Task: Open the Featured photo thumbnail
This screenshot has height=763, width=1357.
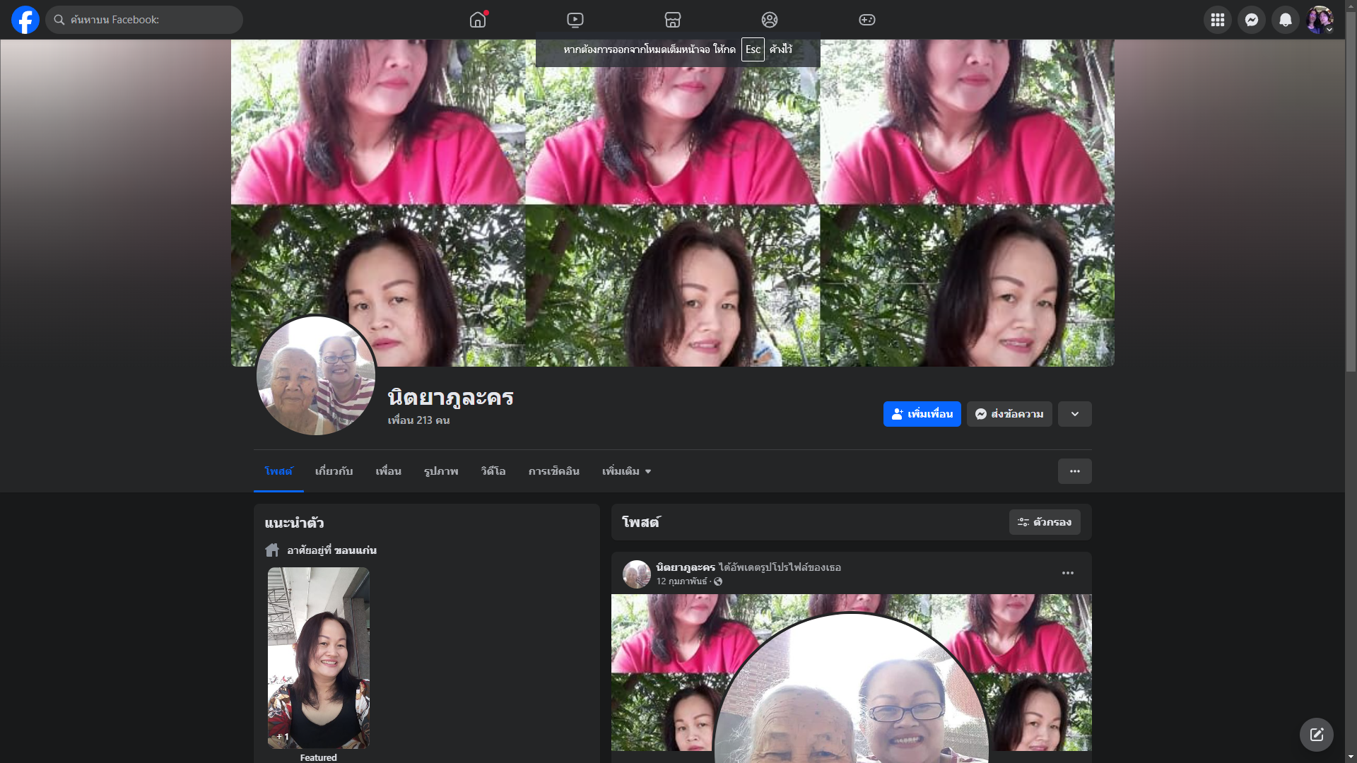Action: pyautogui.click(x=319, y=657)
